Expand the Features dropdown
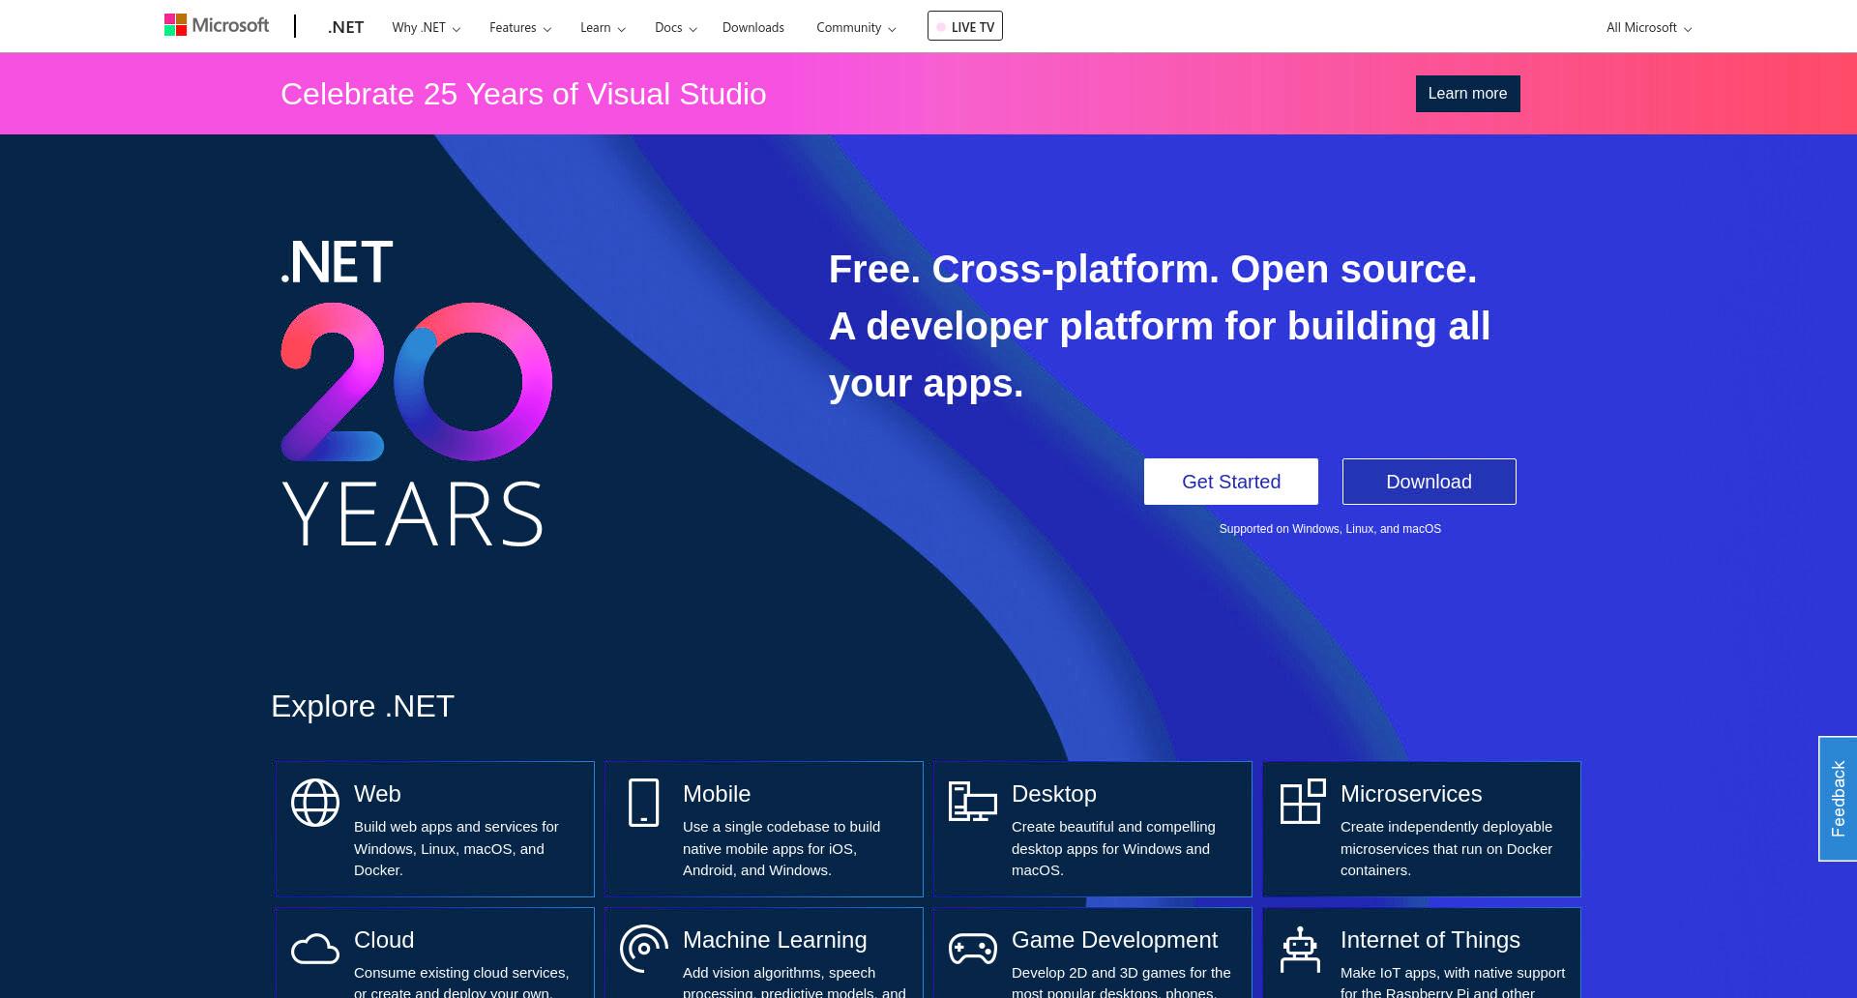The height and width of the screenshot is (998, 1857). point(520,27)
